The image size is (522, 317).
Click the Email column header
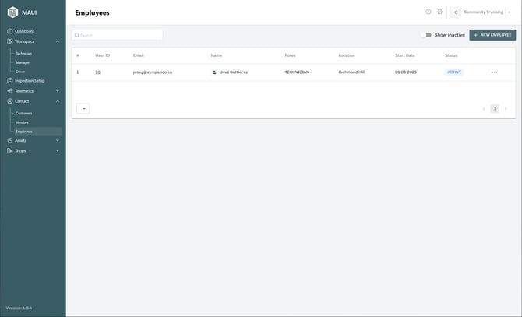[x=138, y=55]
